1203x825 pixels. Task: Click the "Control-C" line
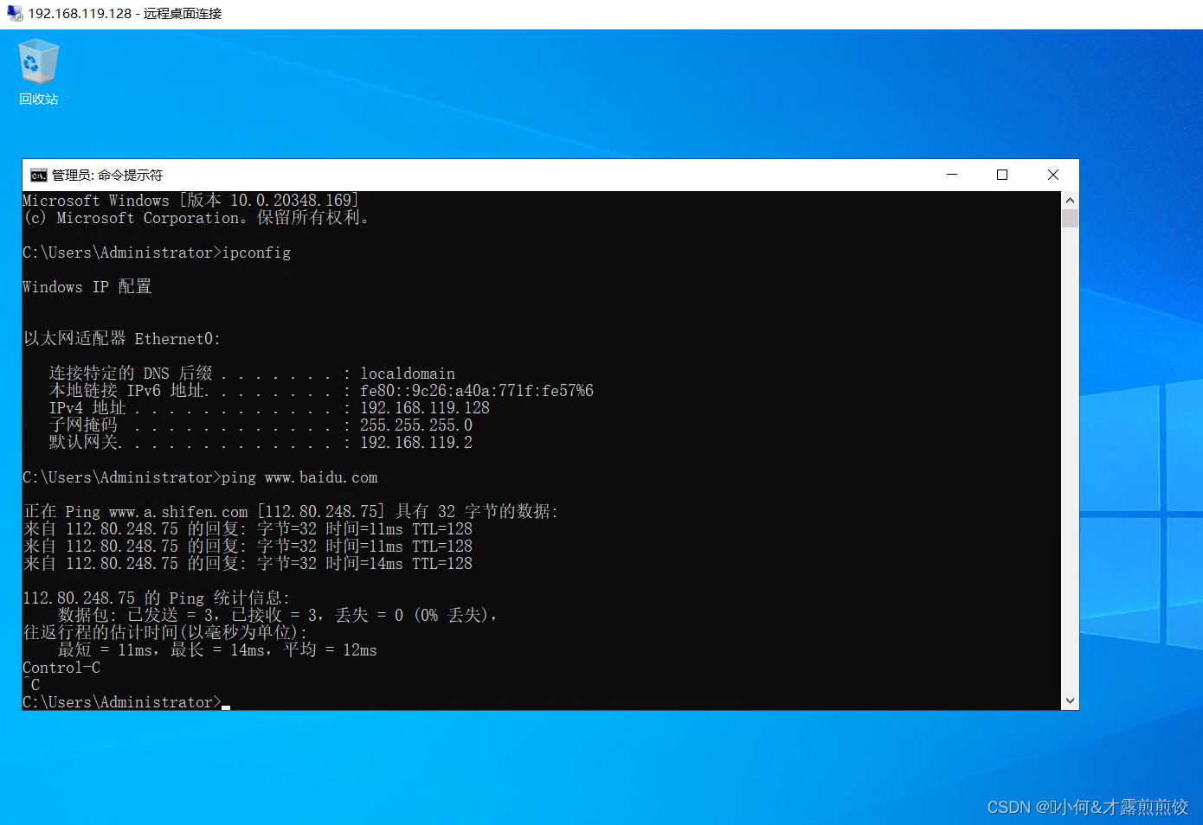(x=61, y=668)
